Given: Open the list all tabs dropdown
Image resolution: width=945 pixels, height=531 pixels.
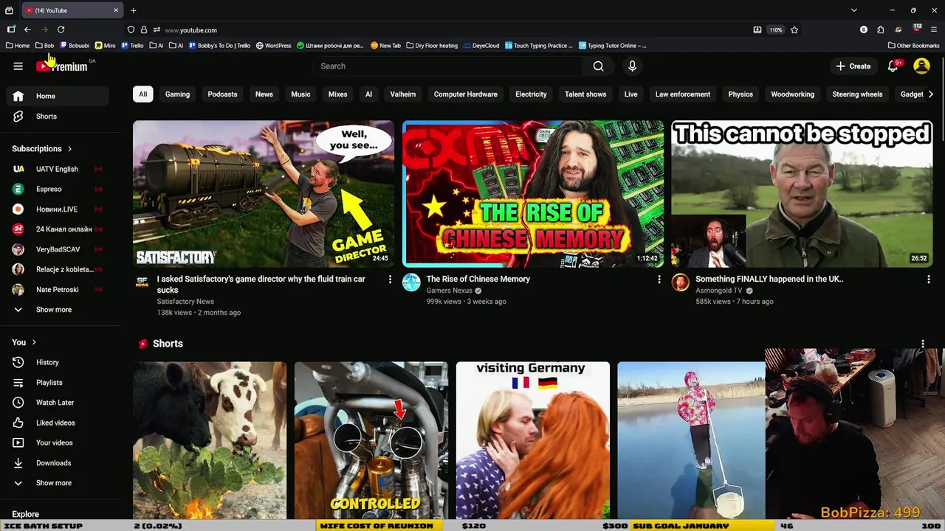Looking at the screenshot, I should click(x=853, y=10).
